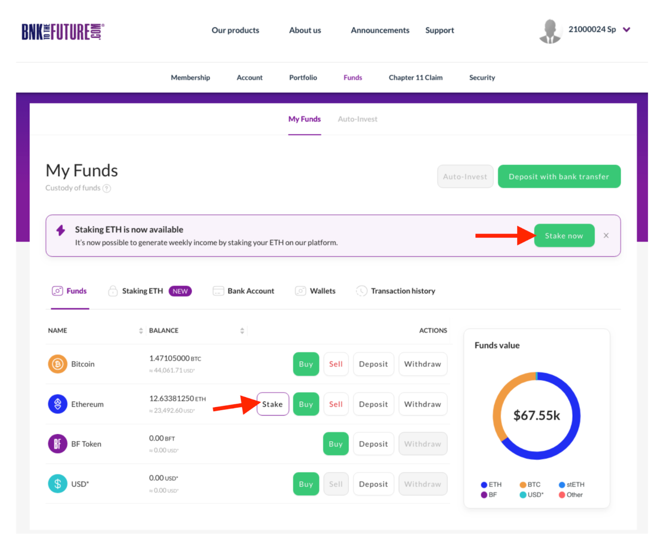Open Our products menu

tap(235, 30)
